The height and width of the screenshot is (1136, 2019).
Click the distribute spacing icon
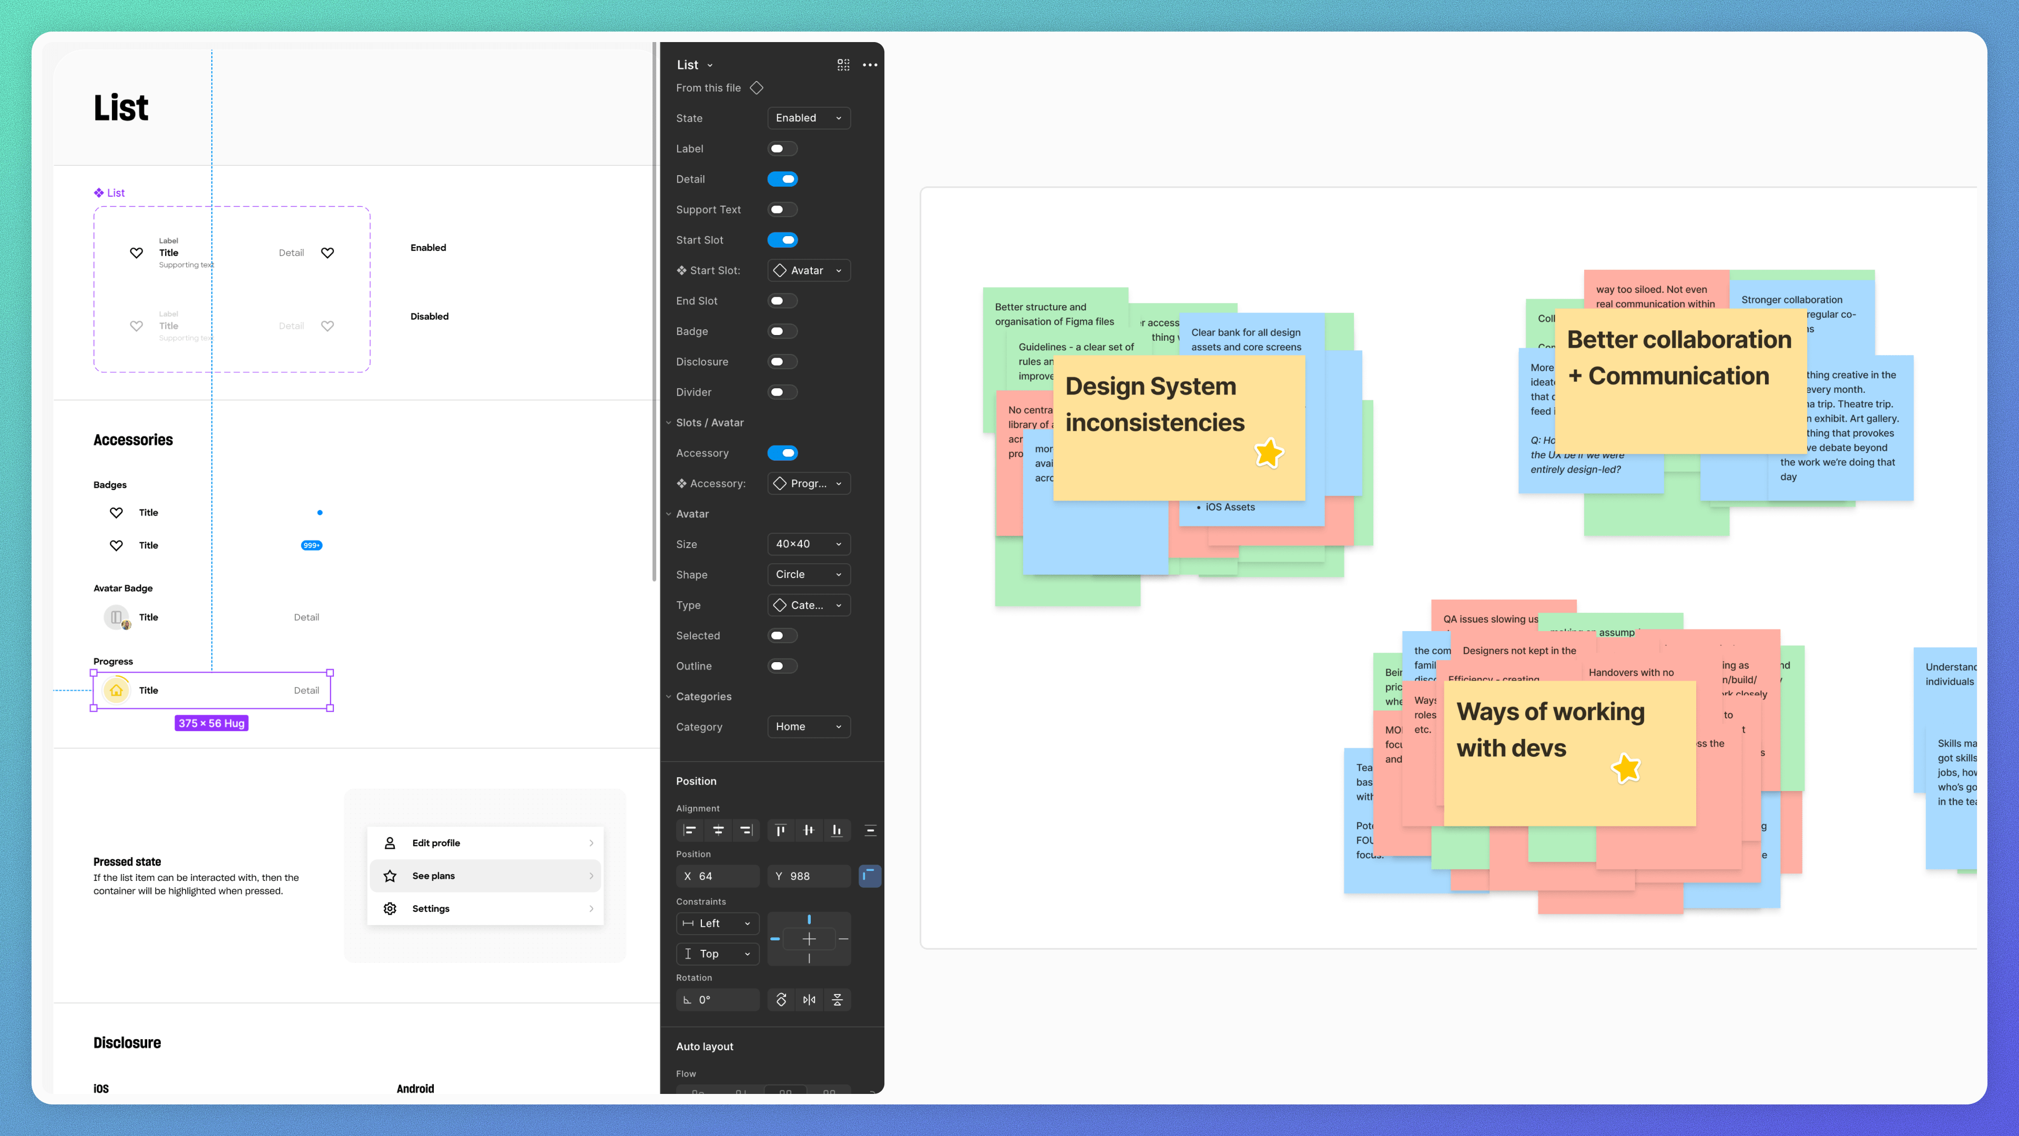point(870,830)
